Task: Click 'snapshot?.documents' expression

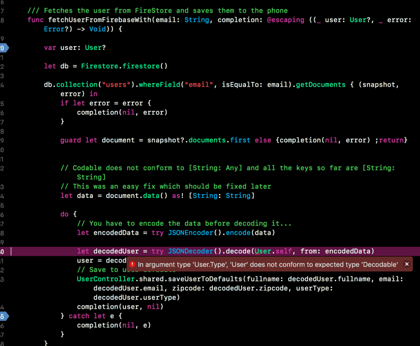Action: [187, 140]
